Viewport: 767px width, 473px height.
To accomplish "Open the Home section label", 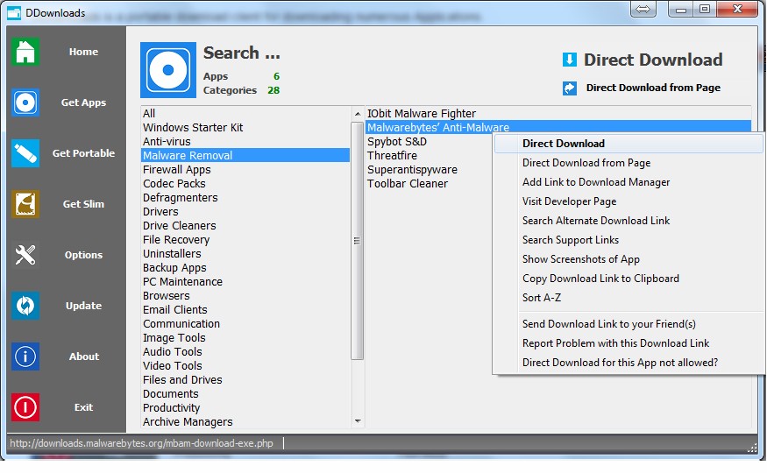I will pyautogui.click(x=83, y=52).
